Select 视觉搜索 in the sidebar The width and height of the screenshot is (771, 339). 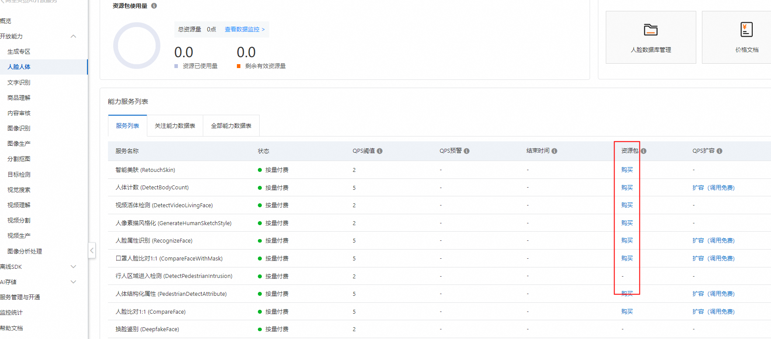(x=19, y=190)
